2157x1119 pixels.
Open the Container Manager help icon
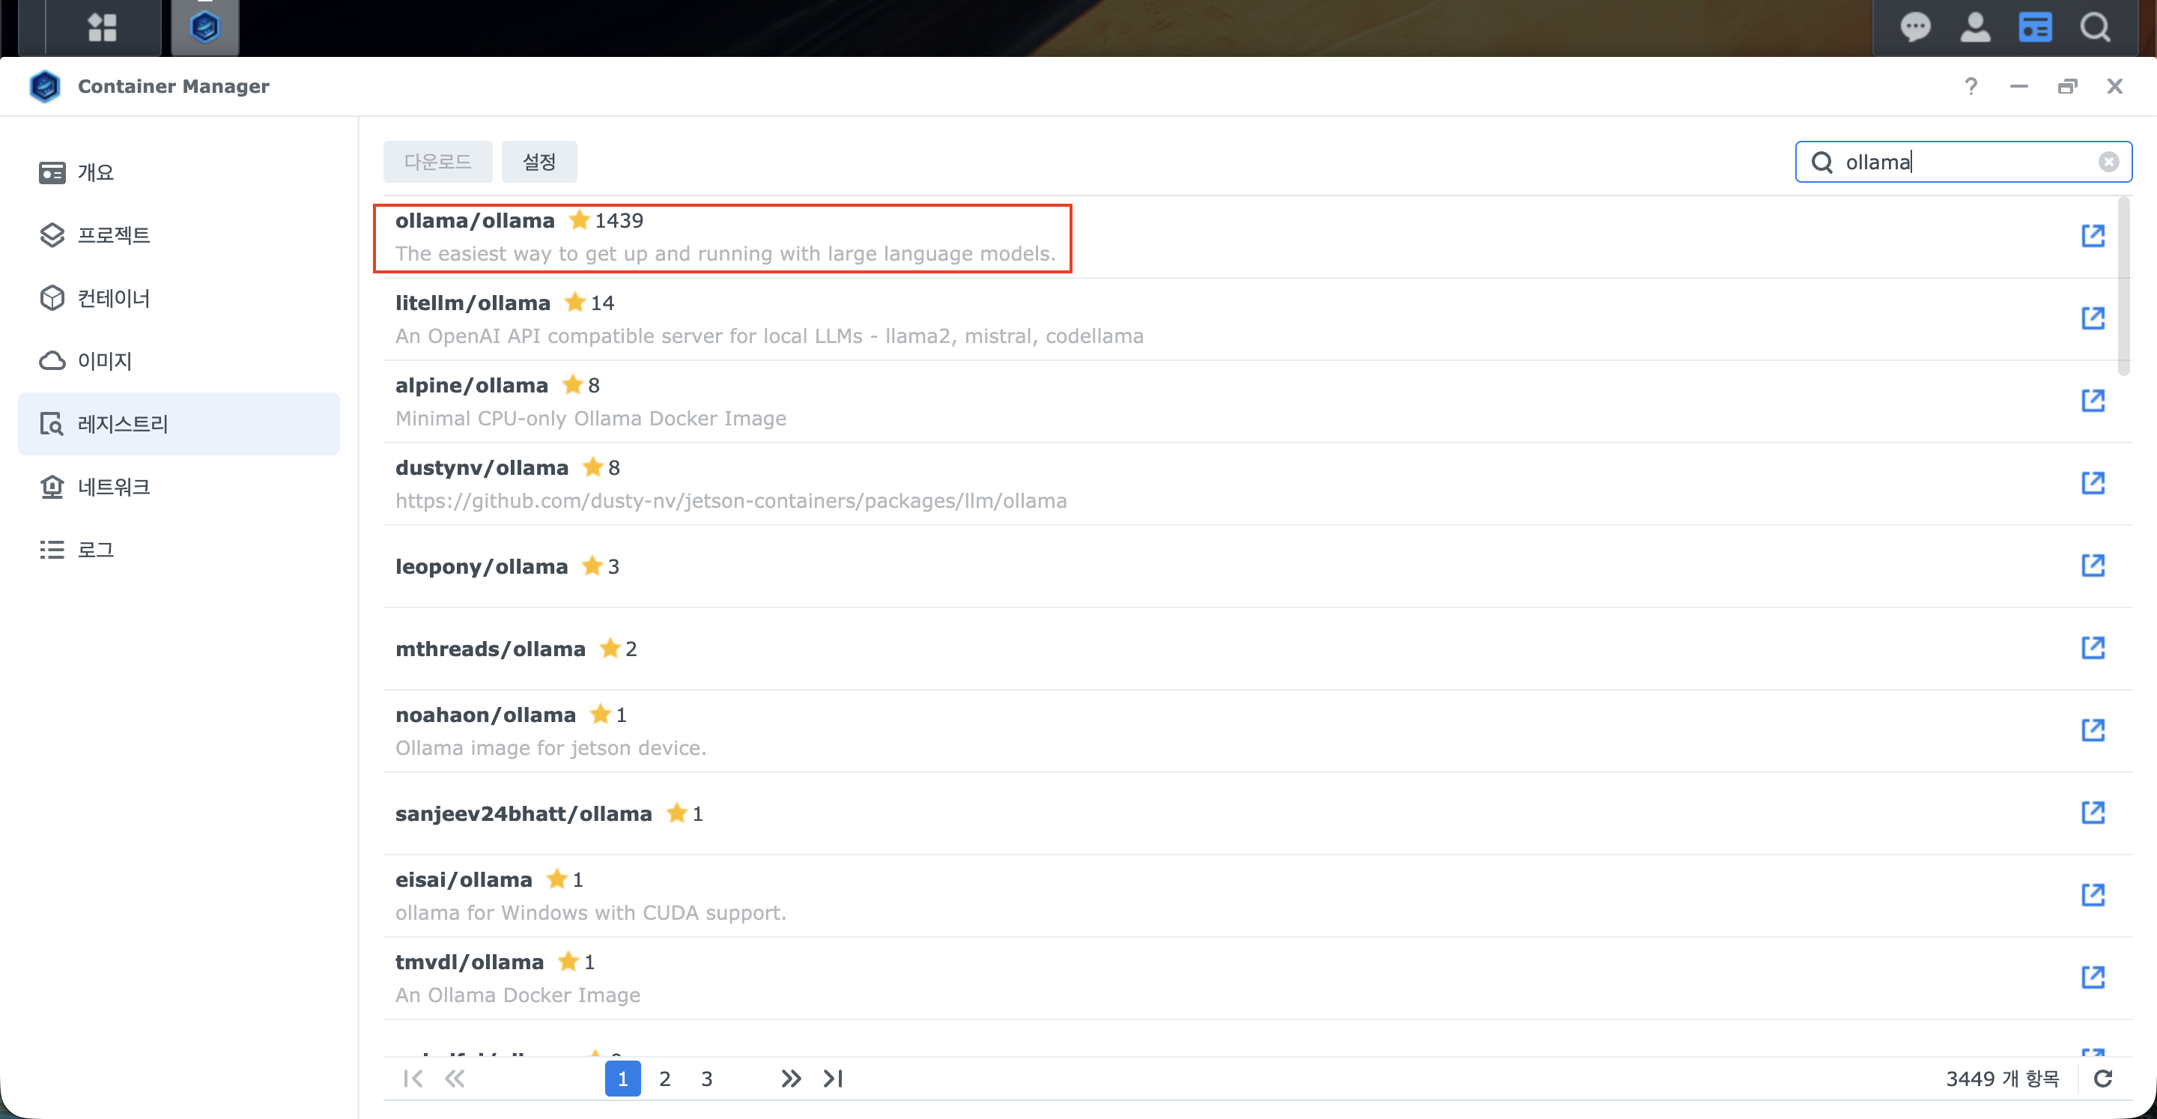pyautogui.click(x=1971, y=86)
